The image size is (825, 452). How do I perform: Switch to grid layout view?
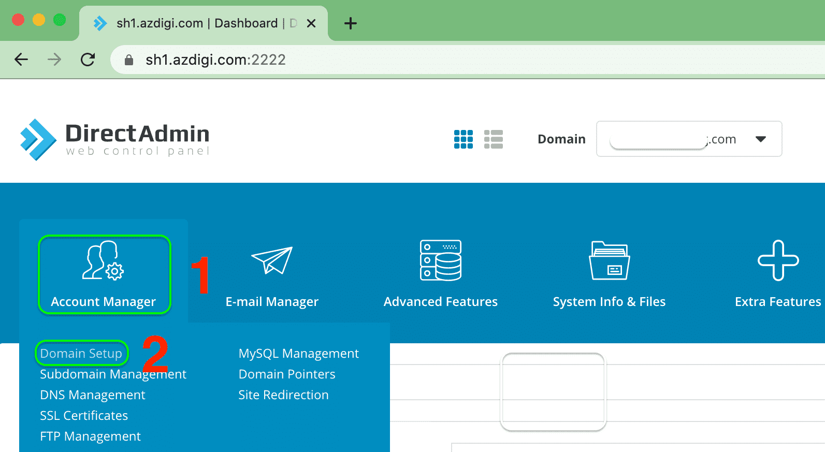463,139
